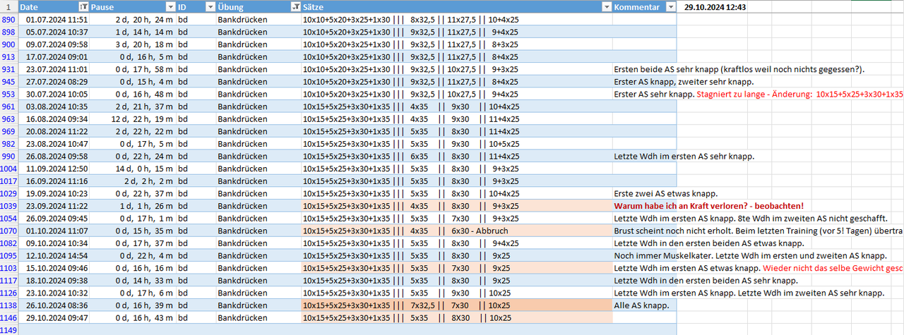This screenshot has width=904, height=335.
Task: Select date cell 23.09.2024 11:22
Action: pyautogui.click(x=54, y=205)
